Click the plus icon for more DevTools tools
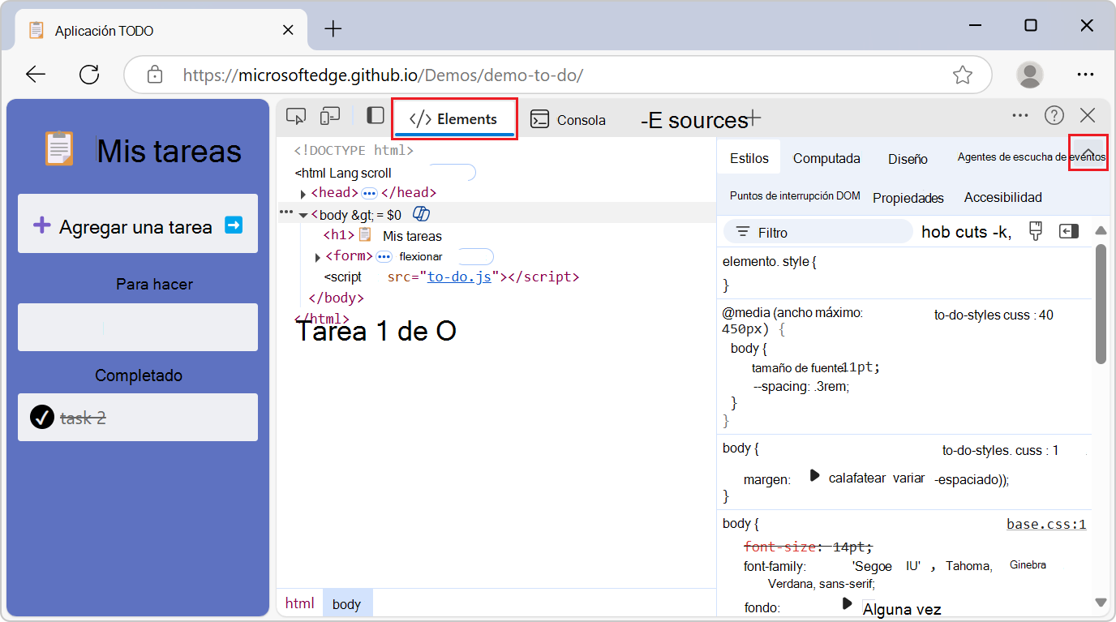Viewport: 1116px width, 622px height. pyautogui.click(x=753, y=118)
